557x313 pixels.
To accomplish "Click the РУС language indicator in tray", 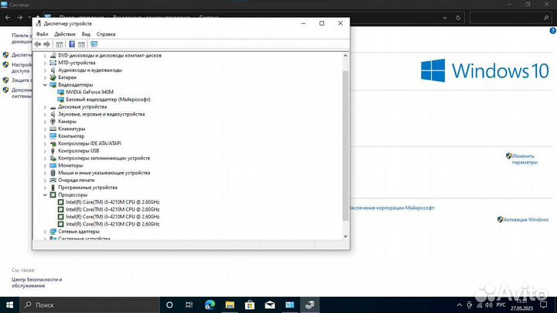I will tap(501, 304).
